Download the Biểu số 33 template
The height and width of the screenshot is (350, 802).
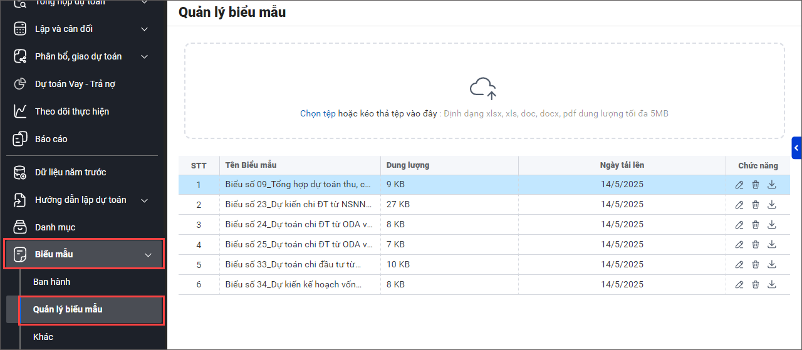click(x=772, y=265)
